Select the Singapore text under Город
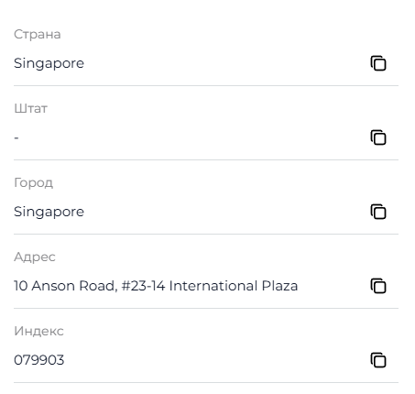Screen dimensions: 415x394 (49, 212)
